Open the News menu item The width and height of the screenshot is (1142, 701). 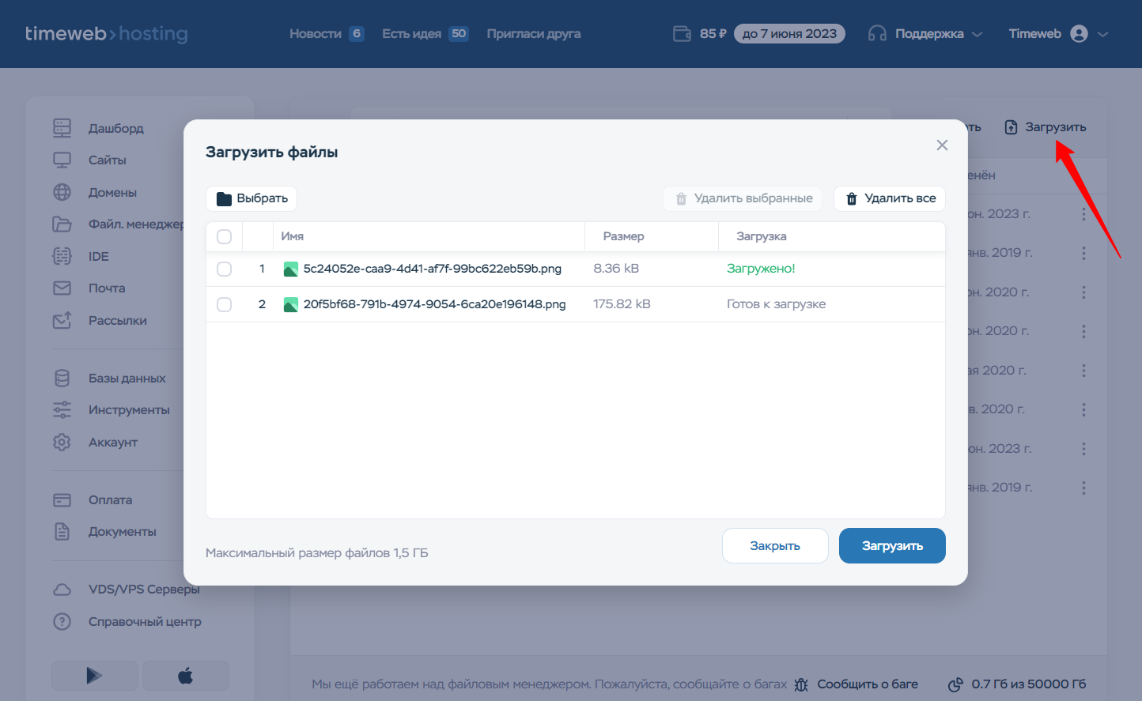click(x=316, y=34)
